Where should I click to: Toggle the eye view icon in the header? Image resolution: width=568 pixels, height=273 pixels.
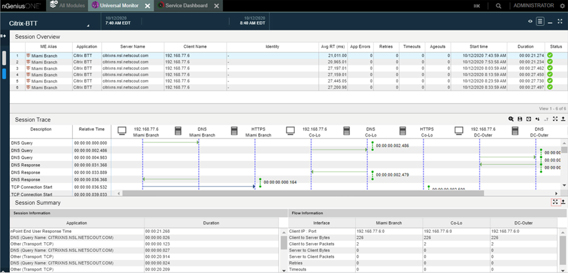pos(530,22)
